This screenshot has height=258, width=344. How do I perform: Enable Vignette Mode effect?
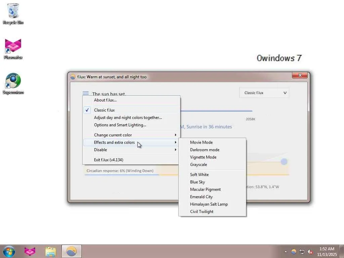tap(212, 157)
